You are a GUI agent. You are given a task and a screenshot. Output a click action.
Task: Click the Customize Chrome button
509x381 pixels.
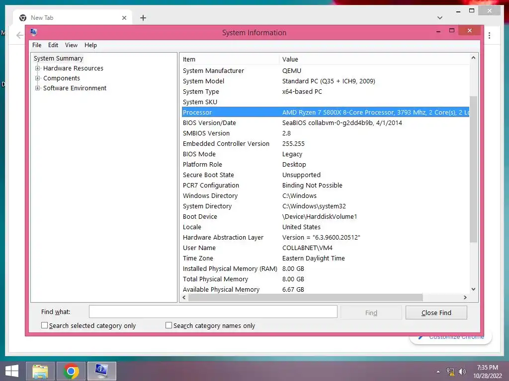(x=451, y=338)
